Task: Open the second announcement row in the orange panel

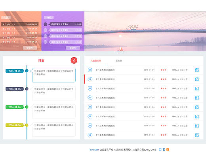Action: (20, 29)
